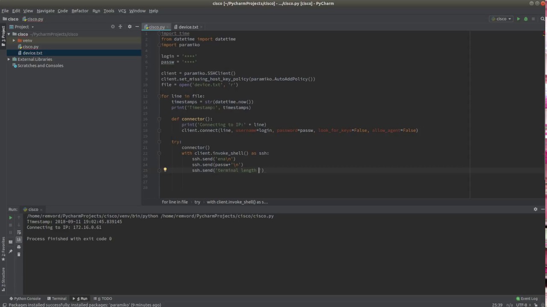Print the Run console output
547x307 pixels.
point(19,247)
